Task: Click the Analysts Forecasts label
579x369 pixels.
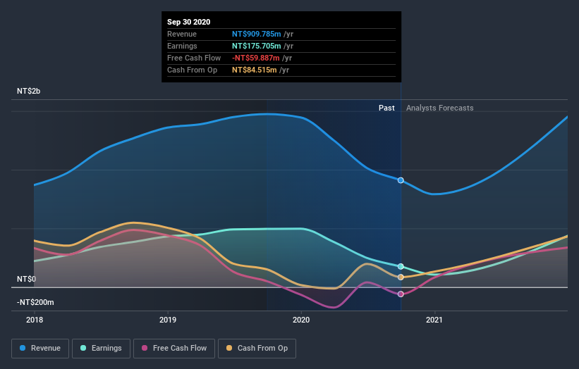Action: pos(440,108)
